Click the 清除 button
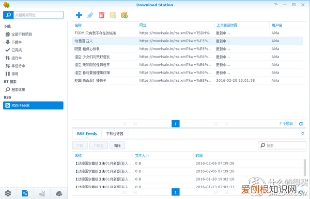The image size is (310, 199). tap(117, 146)
